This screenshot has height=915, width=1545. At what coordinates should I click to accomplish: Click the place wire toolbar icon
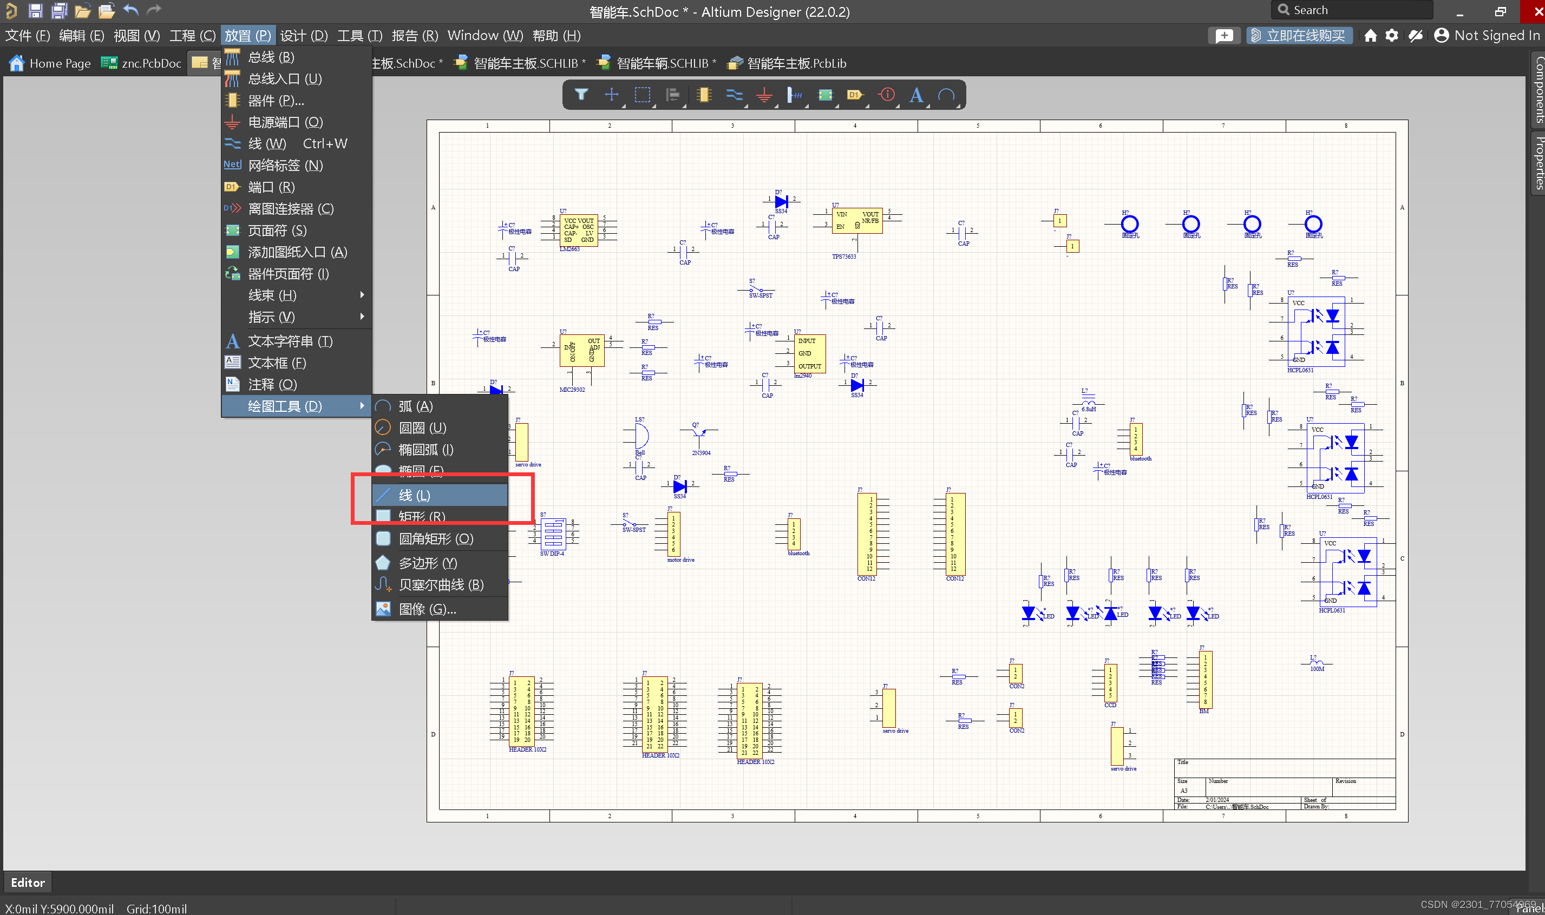734,94
